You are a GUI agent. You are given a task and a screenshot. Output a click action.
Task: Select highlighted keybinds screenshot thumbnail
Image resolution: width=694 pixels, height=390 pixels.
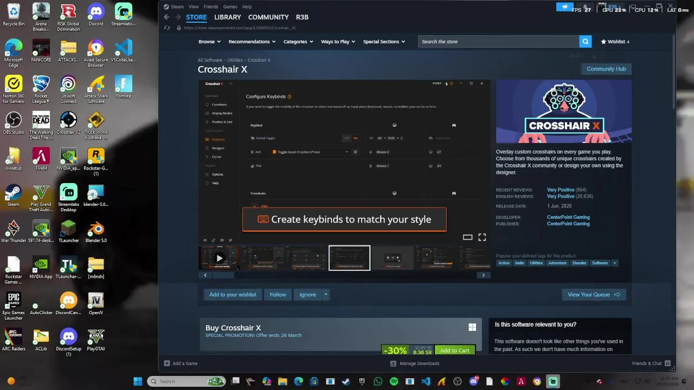[x=349, y=258]
